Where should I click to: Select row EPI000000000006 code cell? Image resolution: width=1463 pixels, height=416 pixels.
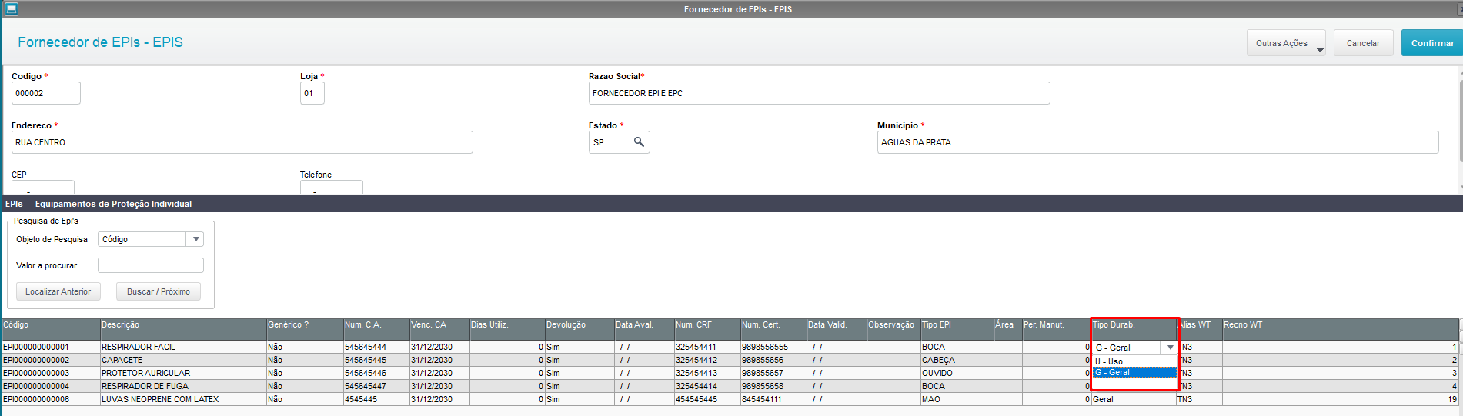coord(51,399)
